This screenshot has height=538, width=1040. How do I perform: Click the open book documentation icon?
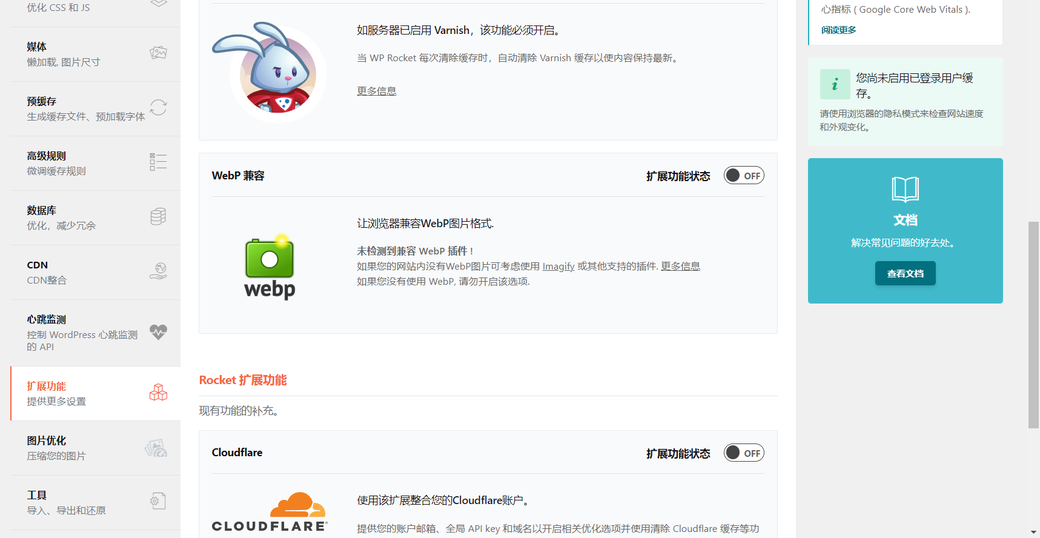pos(906,190)
